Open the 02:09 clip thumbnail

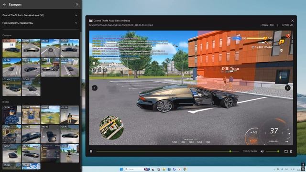point(31,48)
